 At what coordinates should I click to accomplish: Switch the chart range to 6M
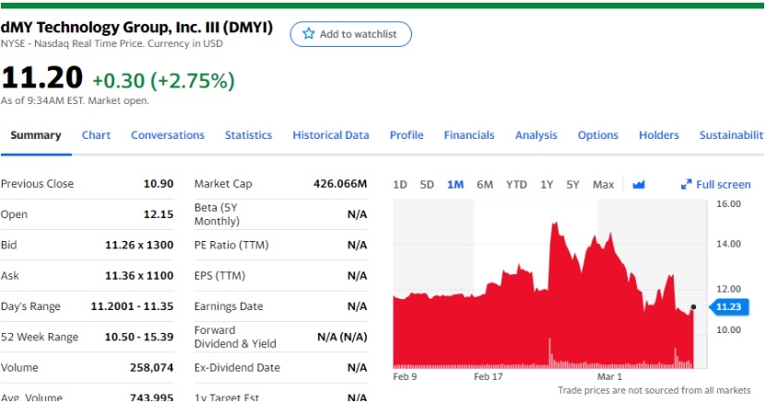(x=485, y=184)
